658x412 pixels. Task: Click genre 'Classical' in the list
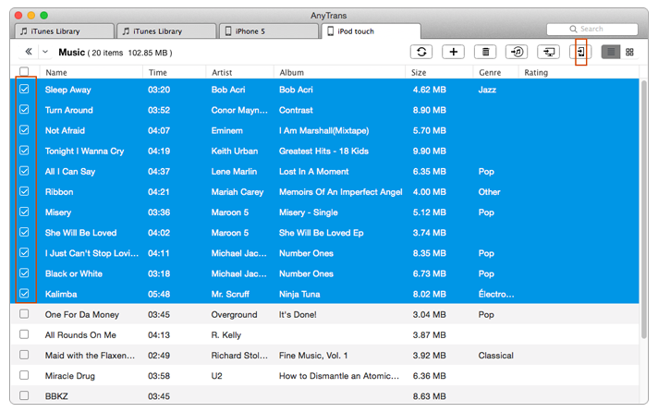point(495,356)
